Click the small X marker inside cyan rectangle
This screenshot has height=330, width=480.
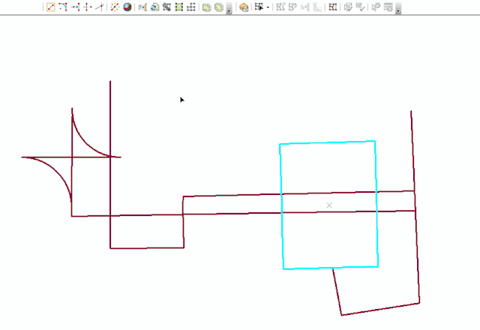coord(329,205)
